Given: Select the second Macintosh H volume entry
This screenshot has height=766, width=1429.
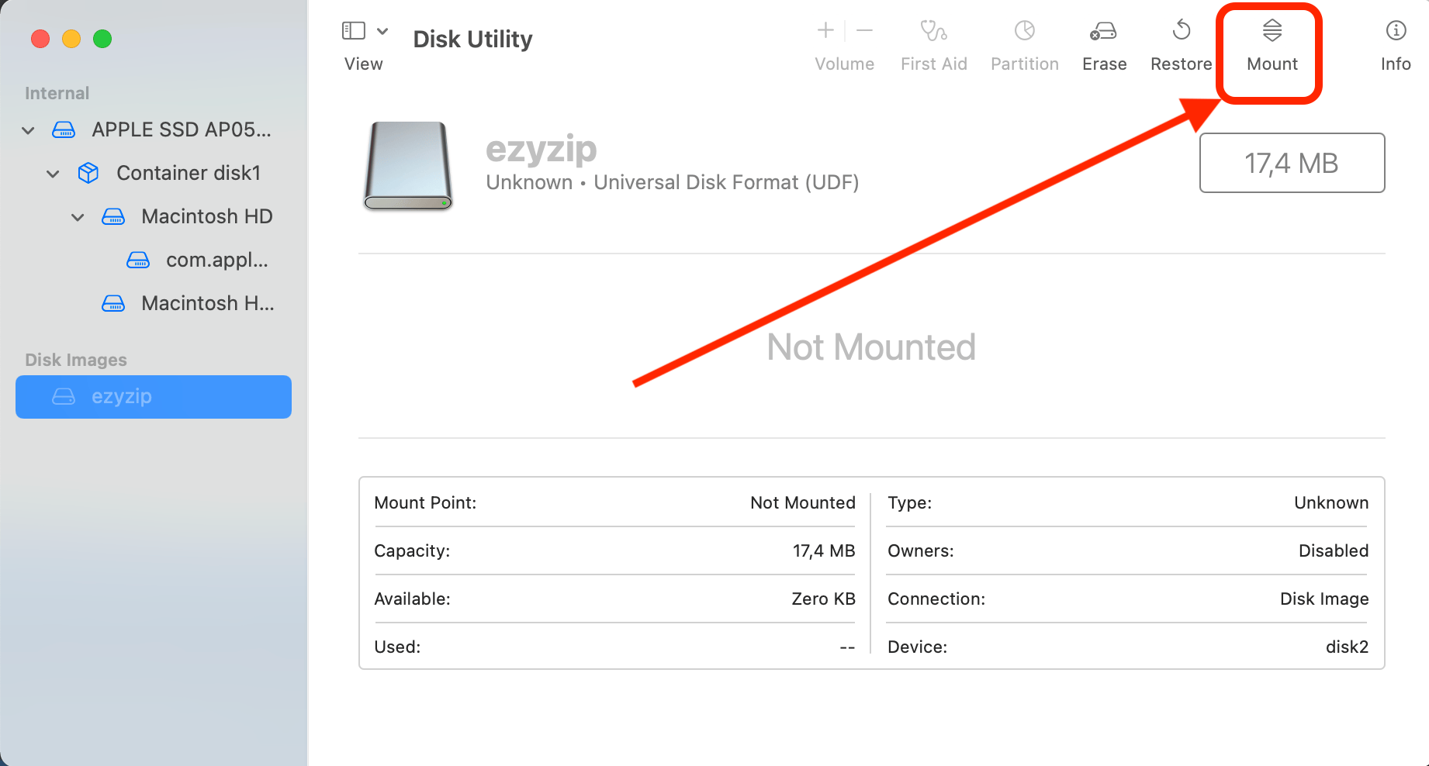Looking at the screenshot, I should coord(207,303).
